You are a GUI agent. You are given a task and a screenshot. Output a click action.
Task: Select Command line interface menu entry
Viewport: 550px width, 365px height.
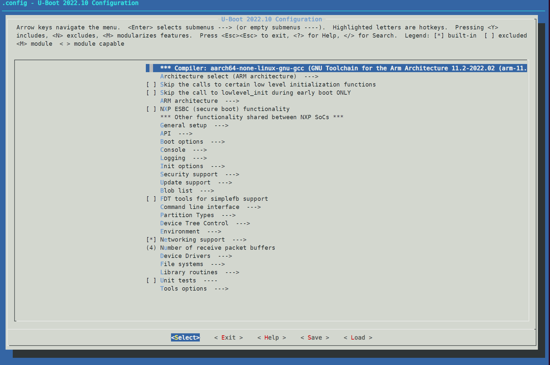pos(210,207)
